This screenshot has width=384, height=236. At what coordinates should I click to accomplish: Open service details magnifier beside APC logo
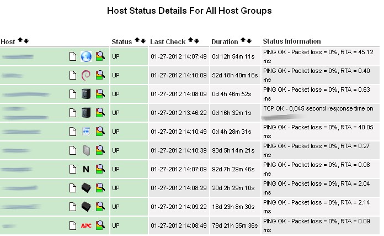[x=100, y=225]
